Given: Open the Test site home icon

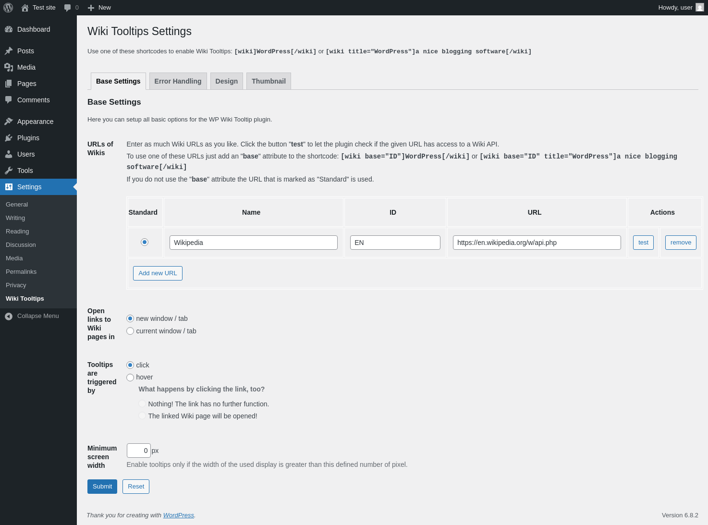Looking at the screenshot, I should coord(25,8).
